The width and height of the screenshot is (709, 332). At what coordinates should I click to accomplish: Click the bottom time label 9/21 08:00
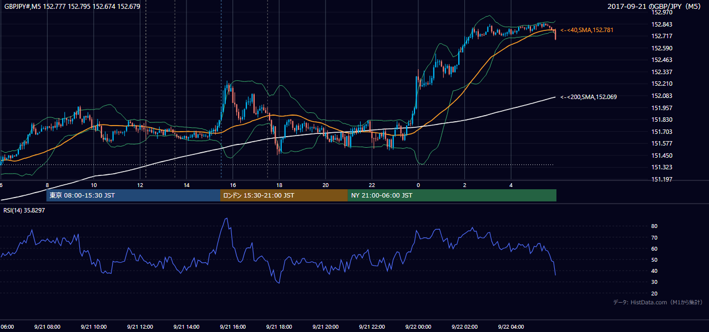pos(47,327)
